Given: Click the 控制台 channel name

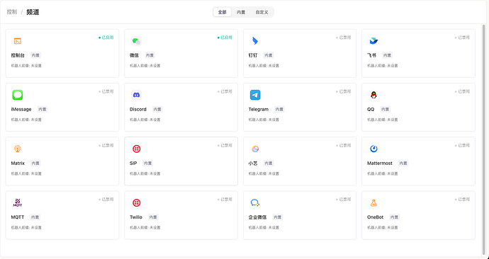Looking at the screenshot, I should [x=18, y=55].
